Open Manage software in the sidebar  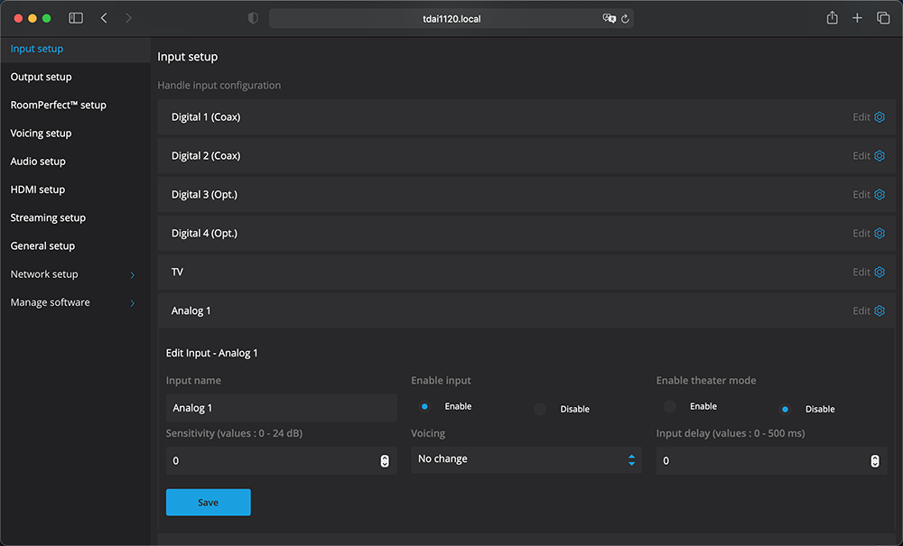tap(50, 302)
